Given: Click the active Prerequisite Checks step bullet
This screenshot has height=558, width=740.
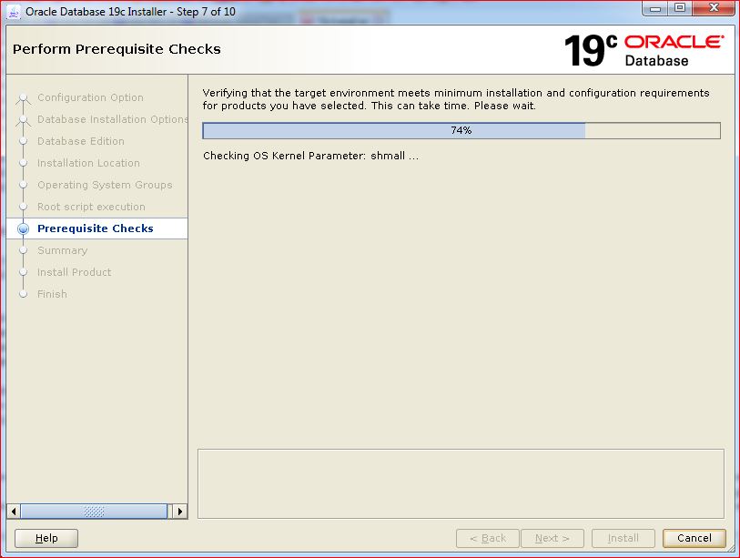Looking at the screenshot, I should (x=23, y=229).
